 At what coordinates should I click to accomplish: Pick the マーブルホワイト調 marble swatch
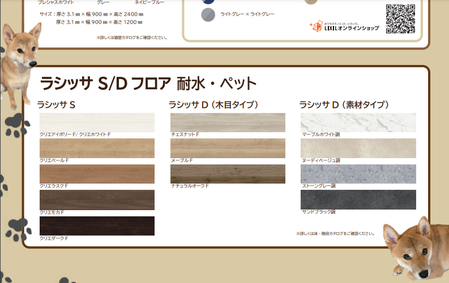358,122
